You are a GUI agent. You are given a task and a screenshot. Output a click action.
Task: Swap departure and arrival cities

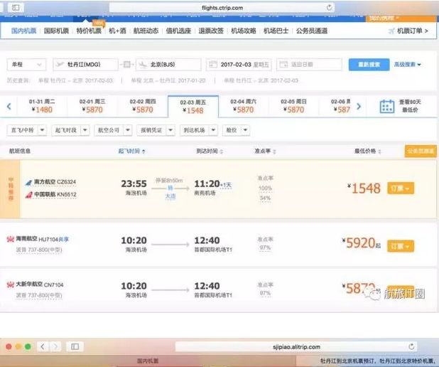pyautogui.click(x=127, y=65)
